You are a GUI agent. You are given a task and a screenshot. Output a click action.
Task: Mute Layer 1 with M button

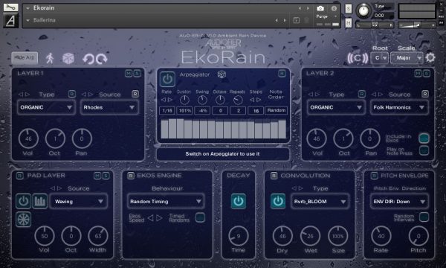click(x=129, y=74)
